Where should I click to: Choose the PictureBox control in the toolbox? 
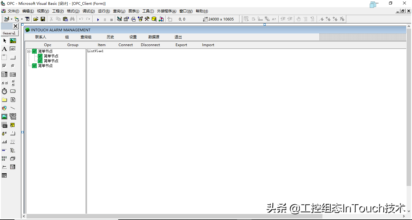13,41
